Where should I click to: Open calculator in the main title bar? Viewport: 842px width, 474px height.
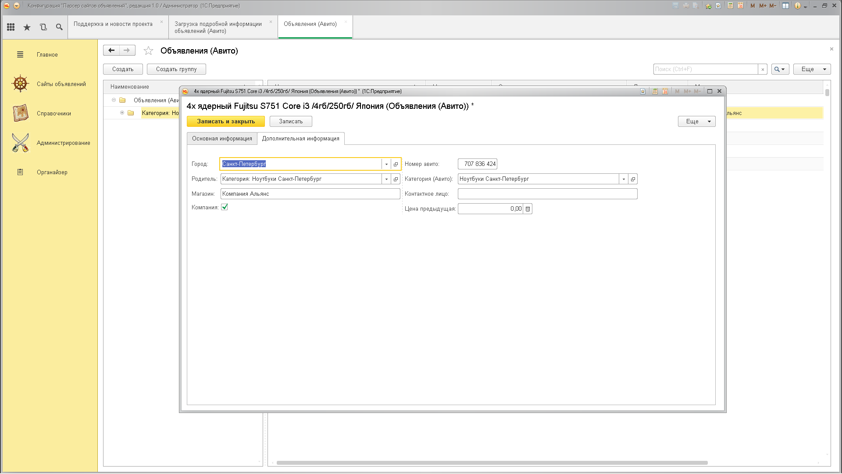point(730,6)
